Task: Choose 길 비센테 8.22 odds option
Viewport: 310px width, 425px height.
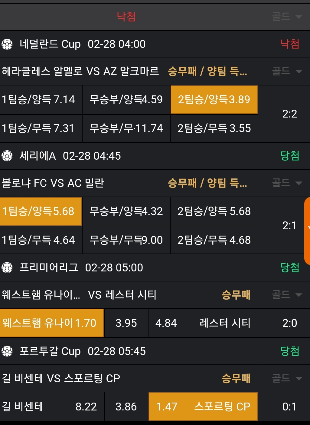Action: [x=52, y=407]
